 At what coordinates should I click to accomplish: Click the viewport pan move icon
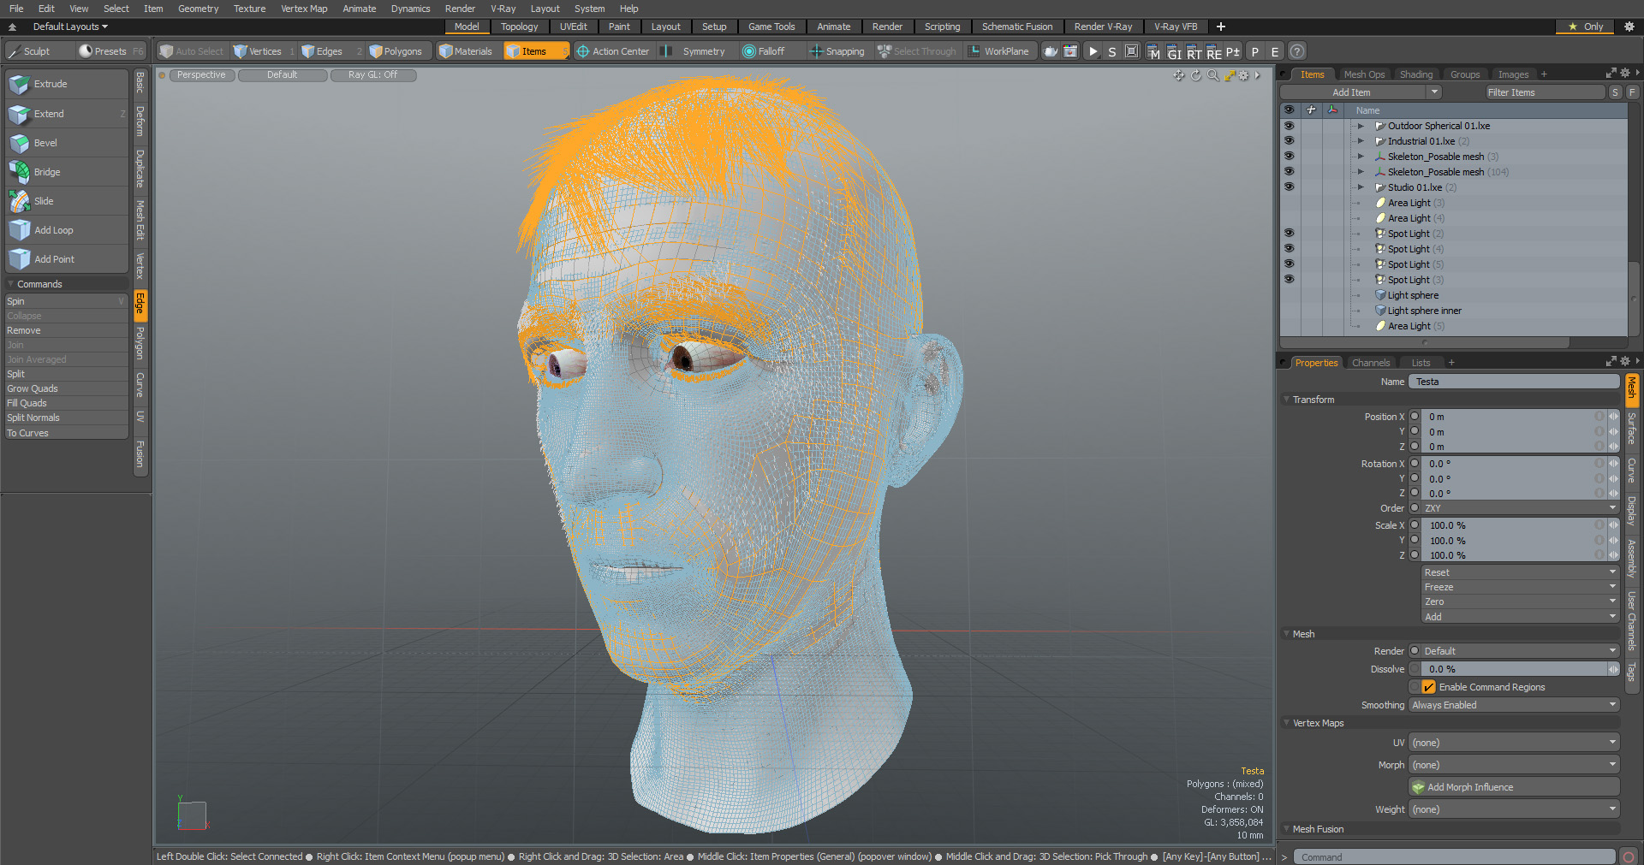tap(1179, 75)
